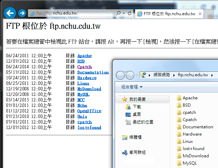
Task: Select the MySQL folder icon in Explorer
Action: [179, 163]
